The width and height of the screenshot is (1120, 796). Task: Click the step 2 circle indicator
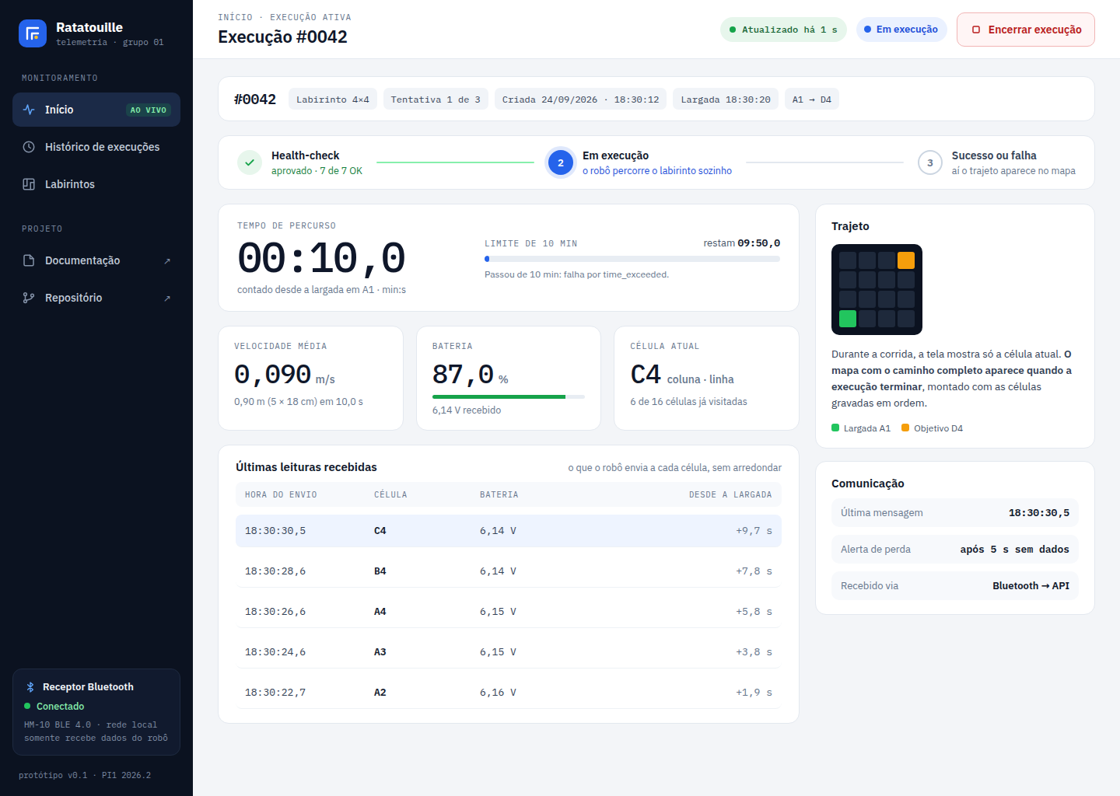click(561, 162)
